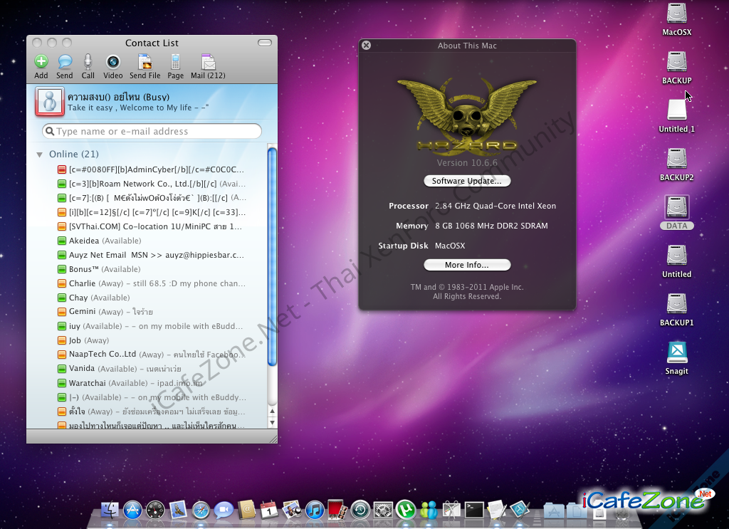Viewport: 729px width, 529px height.
Task: Collapse the Online (21) contact group
Action: pos(40,154)
